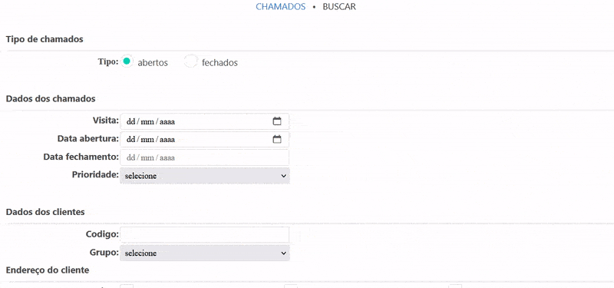Open the Visita calendar picker icon
The width and height of the screenshot is (614, 288).
click(x=277, y=121)
